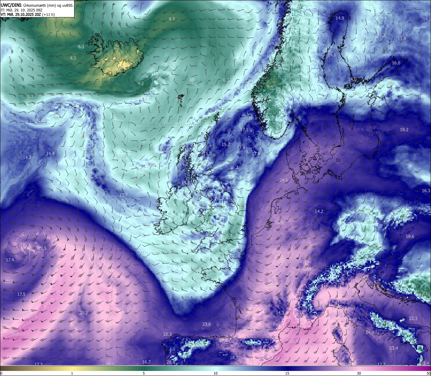Click the 19.5 value on the map
Image resolution: width=431 pixels, height=376 pixels.
point(42,248)
